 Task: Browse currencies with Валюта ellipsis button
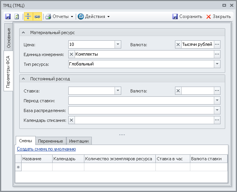coord(217,44)
